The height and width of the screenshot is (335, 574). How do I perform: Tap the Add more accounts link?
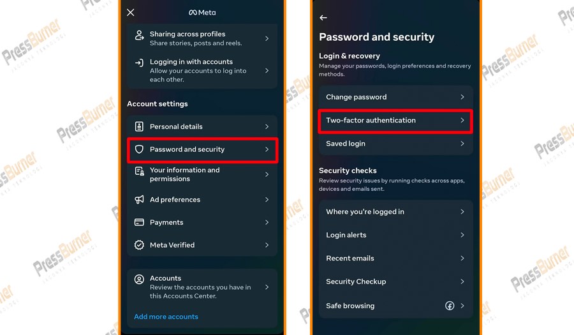point(166,316)
